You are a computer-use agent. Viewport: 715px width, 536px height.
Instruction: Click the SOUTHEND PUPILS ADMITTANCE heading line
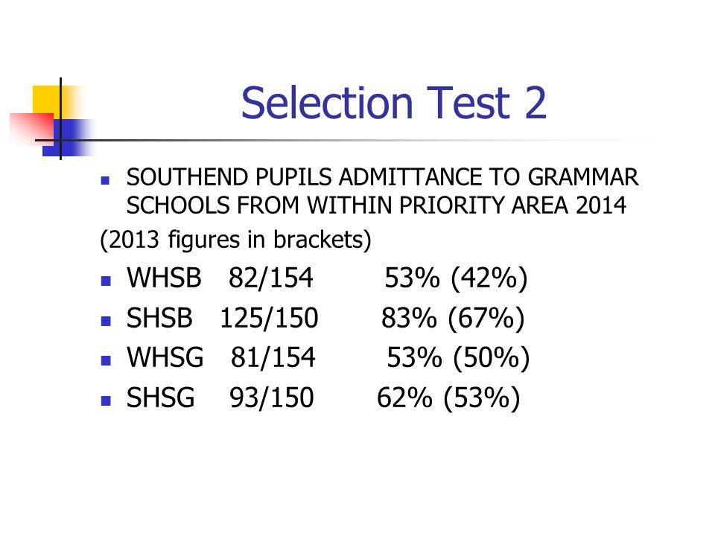382,177
